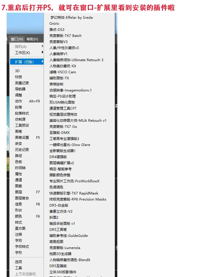Select 调整 in the Window menu
This screenshot has width=208, height=277.
(x=18, y=95)
